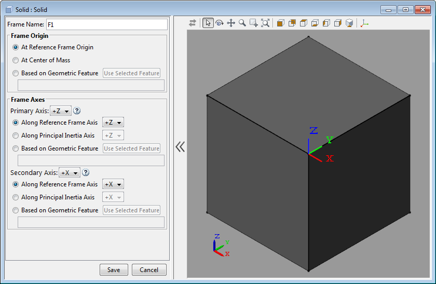
Task: Open secondary Principal Inertia Axis +X dropdown
Action: (x=113, y=197)
